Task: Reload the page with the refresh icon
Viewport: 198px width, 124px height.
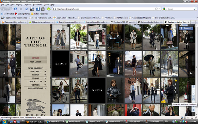Action: click(16, 9)
